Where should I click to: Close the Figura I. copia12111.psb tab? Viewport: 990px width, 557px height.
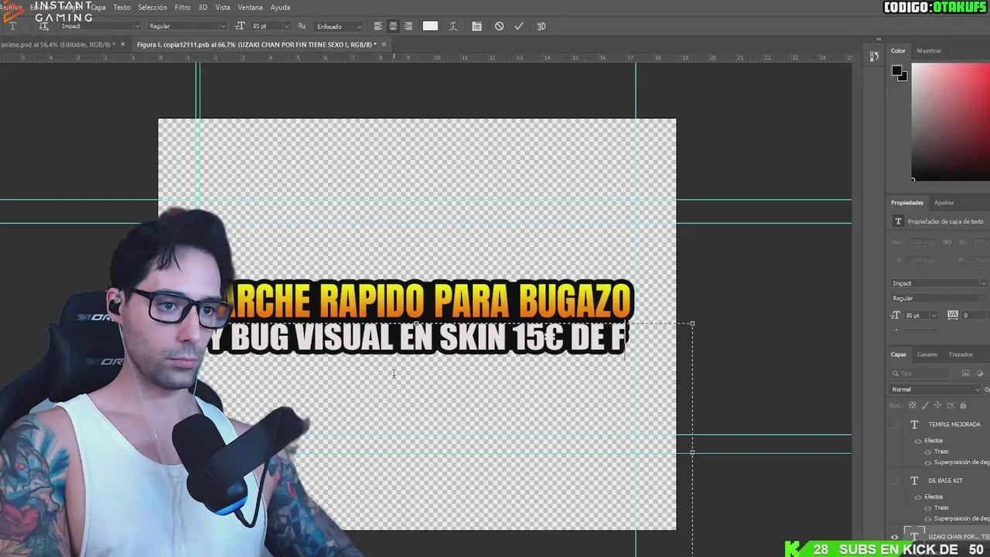[384, 44]
